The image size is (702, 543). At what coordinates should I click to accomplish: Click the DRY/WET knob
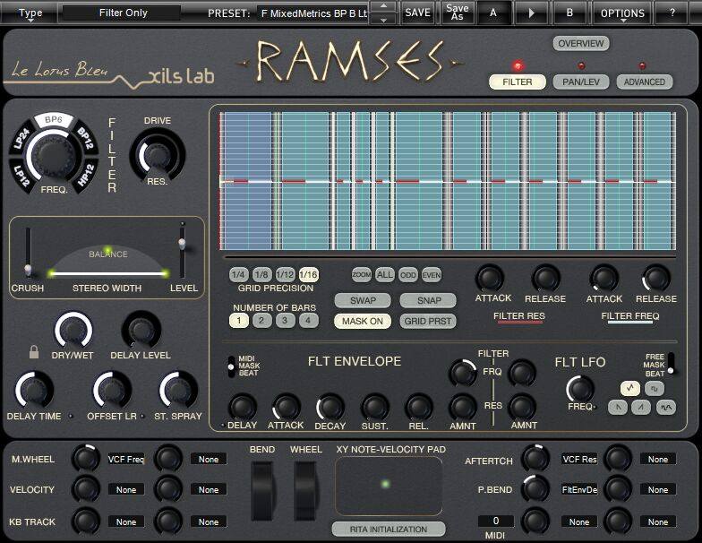73,331
